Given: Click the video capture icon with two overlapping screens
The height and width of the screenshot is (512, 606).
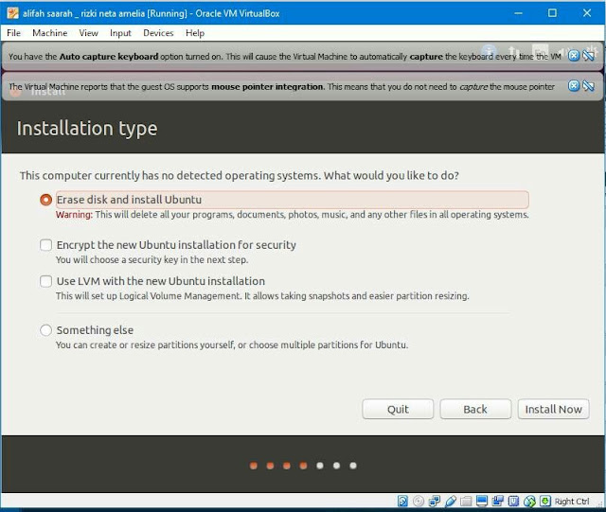Looking at the screenshot, I should (x=497, y=502).
